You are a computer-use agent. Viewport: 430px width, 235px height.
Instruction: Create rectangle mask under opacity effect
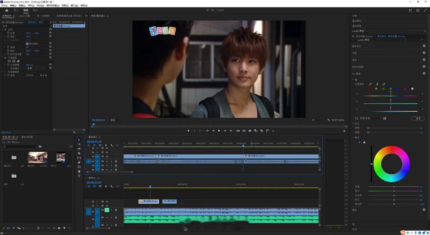(14, 61)
